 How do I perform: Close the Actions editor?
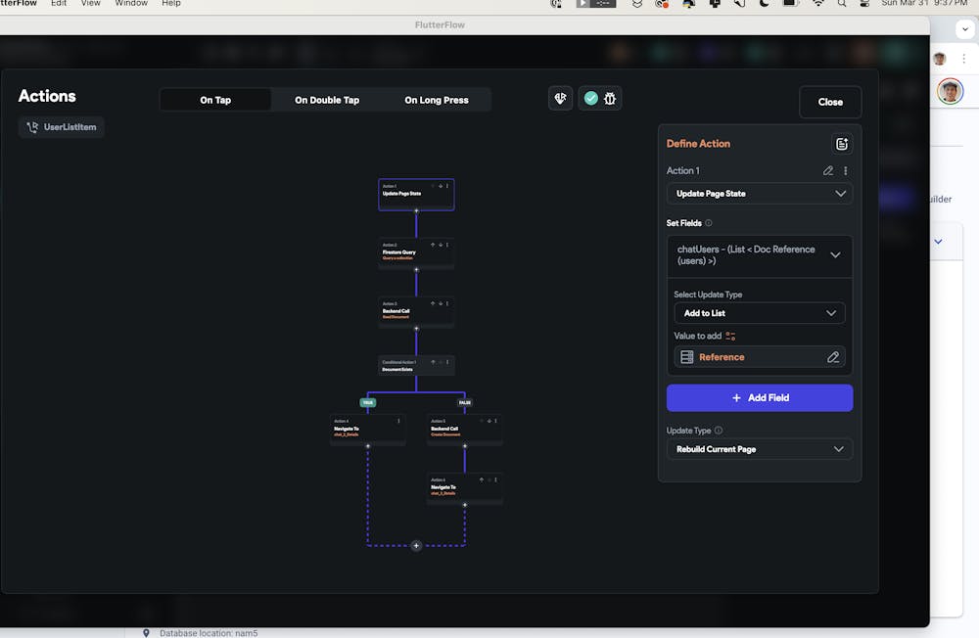tap(830, 102)
